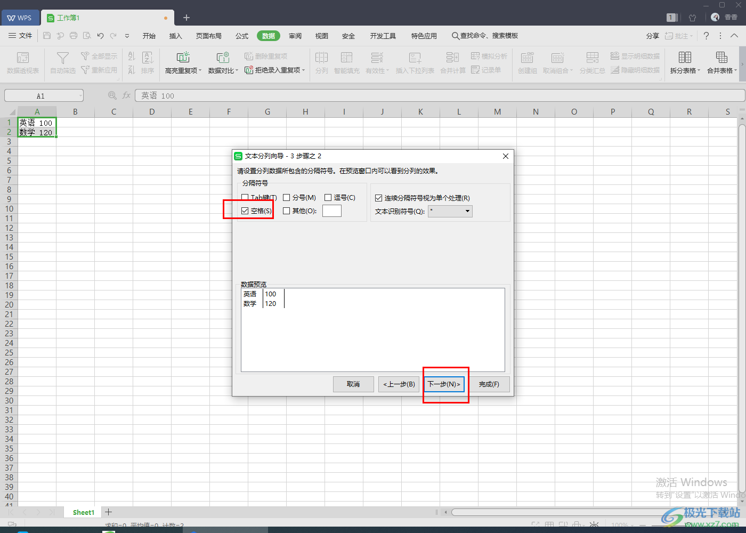
Task: Click the Save icon in quick access toolbar
Action: (47, 36)
